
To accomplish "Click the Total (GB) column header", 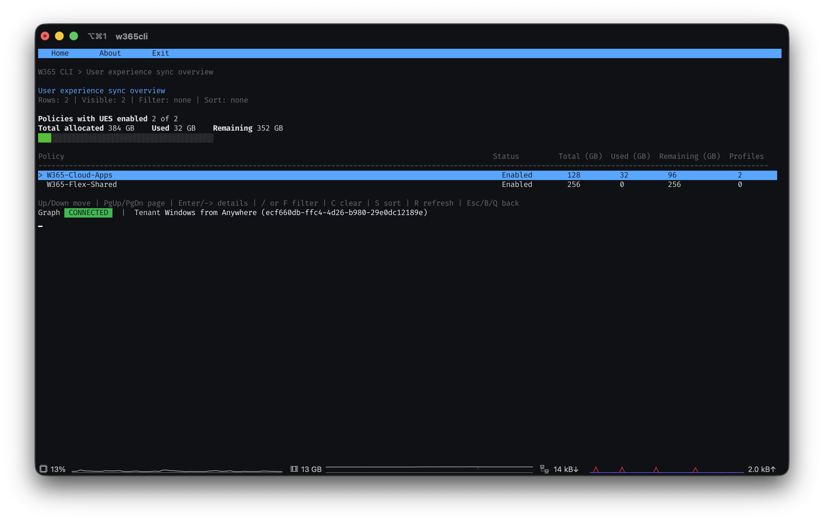I will tap(580, 156).
